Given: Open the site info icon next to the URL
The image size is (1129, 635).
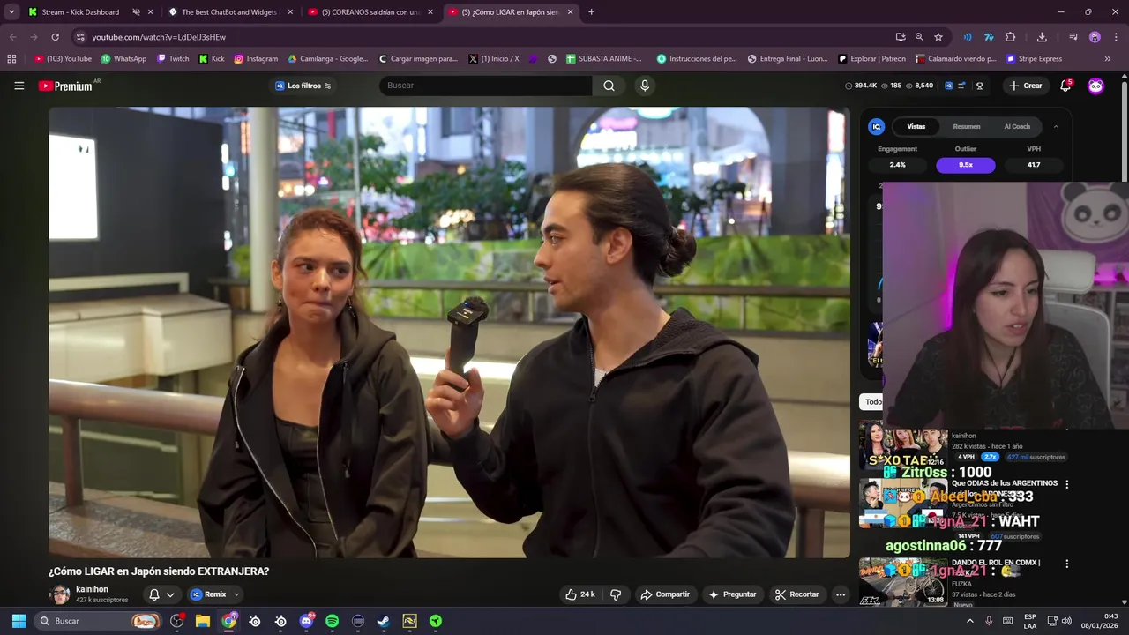Looking at the screenshot, I should tap(80, 37).
